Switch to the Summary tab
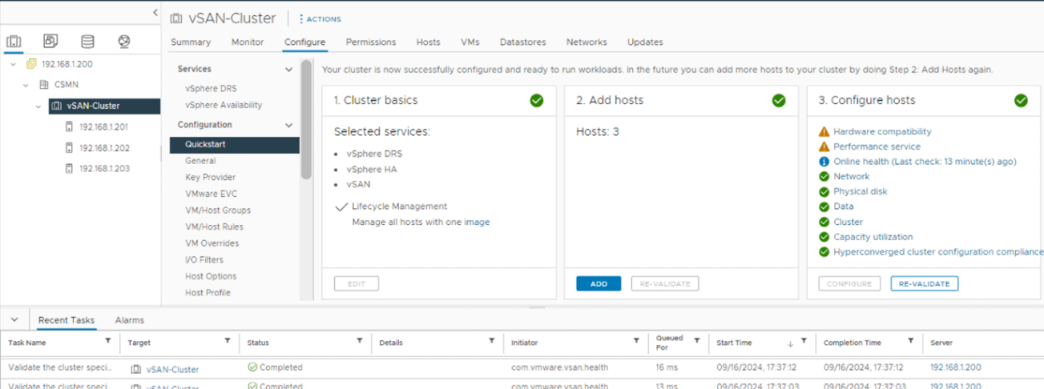This screenshot has width=1044, height=389. click(191, 42)
